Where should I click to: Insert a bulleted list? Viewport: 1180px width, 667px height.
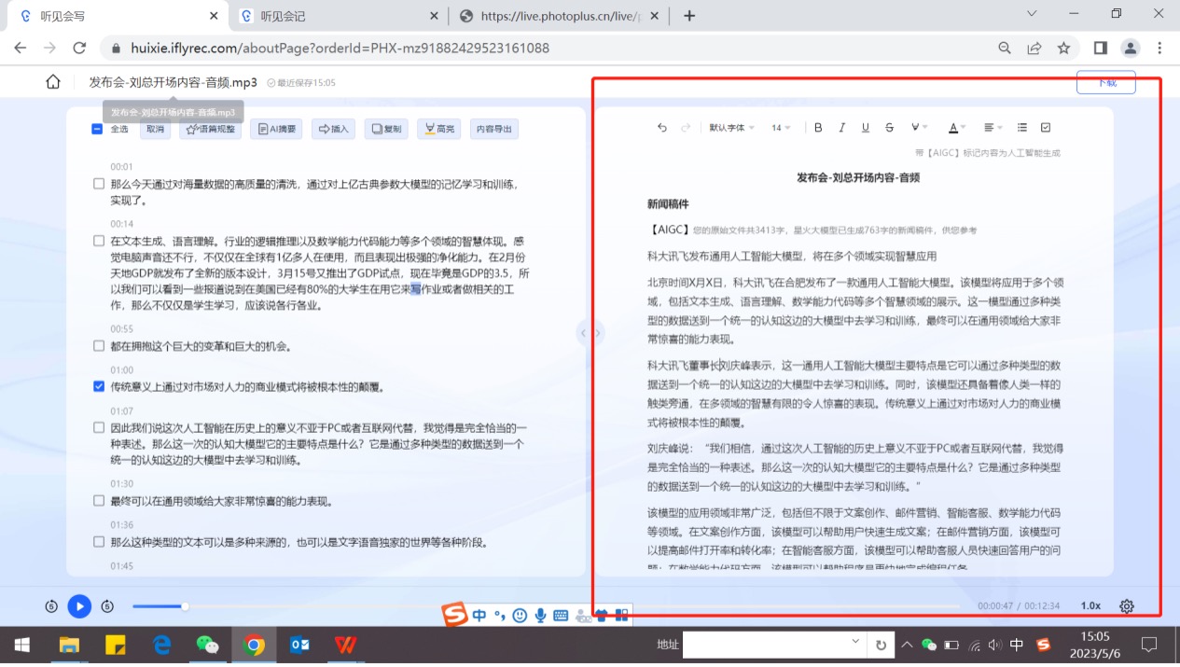(1022, 128)
